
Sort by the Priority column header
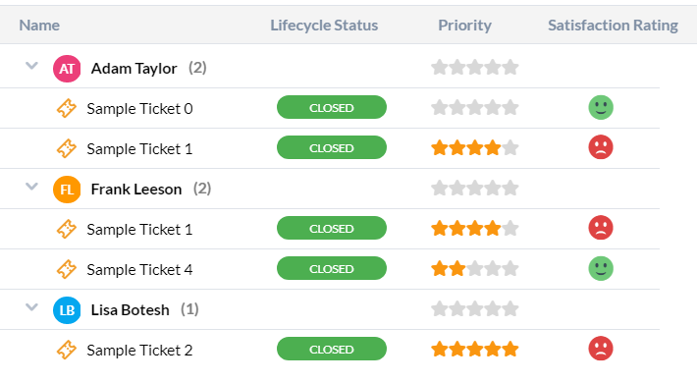(x=464, y=26)
